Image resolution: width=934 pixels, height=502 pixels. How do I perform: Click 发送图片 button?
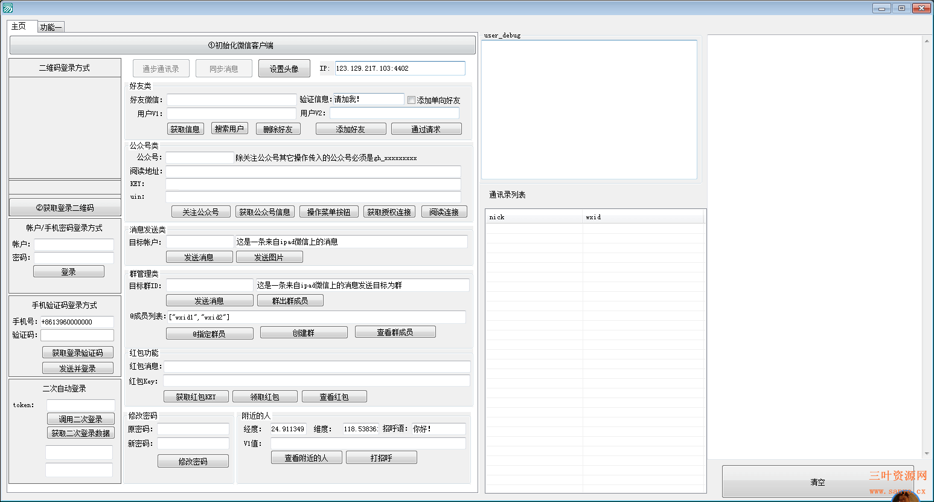269,257
